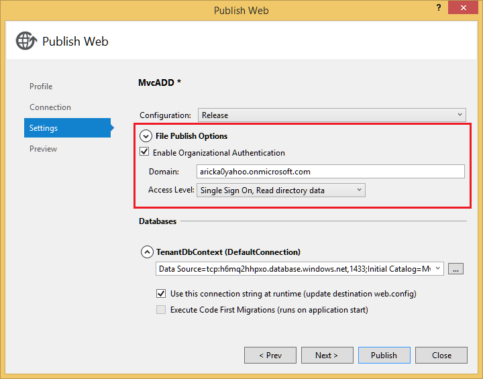
Task: Switch to the Connection step
Action: (x=50, y=107)
